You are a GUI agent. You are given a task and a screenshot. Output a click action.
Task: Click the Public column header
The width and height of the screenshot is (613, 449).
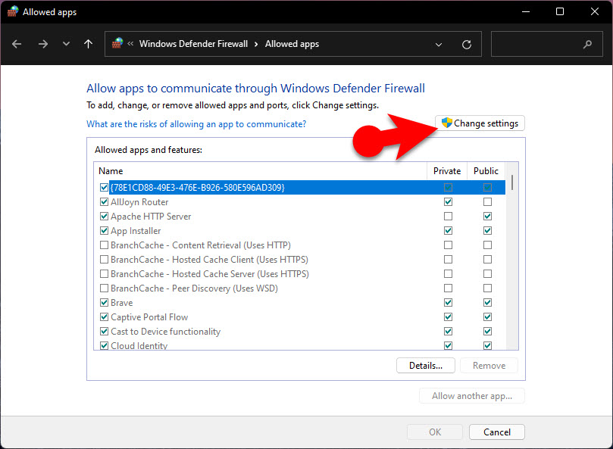click(486, 171)
